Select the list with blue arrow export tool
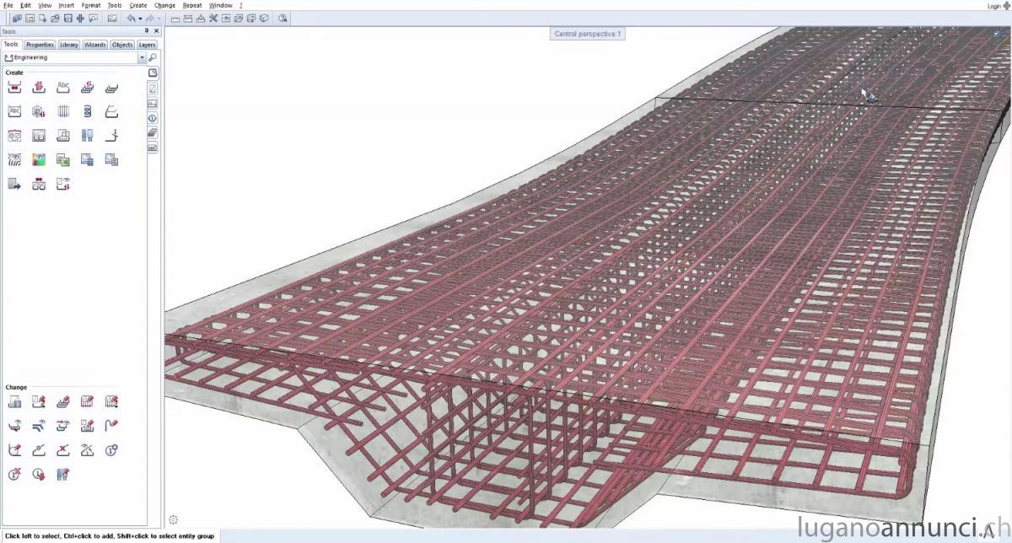Image resolution: width=1012 pixels, height=543 pixels. click(14, 184)
